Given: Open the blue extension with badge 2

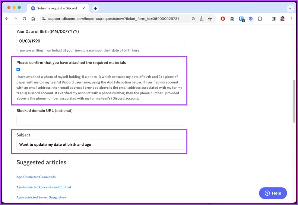Looking at the screenshot, I should pos(241,19).
